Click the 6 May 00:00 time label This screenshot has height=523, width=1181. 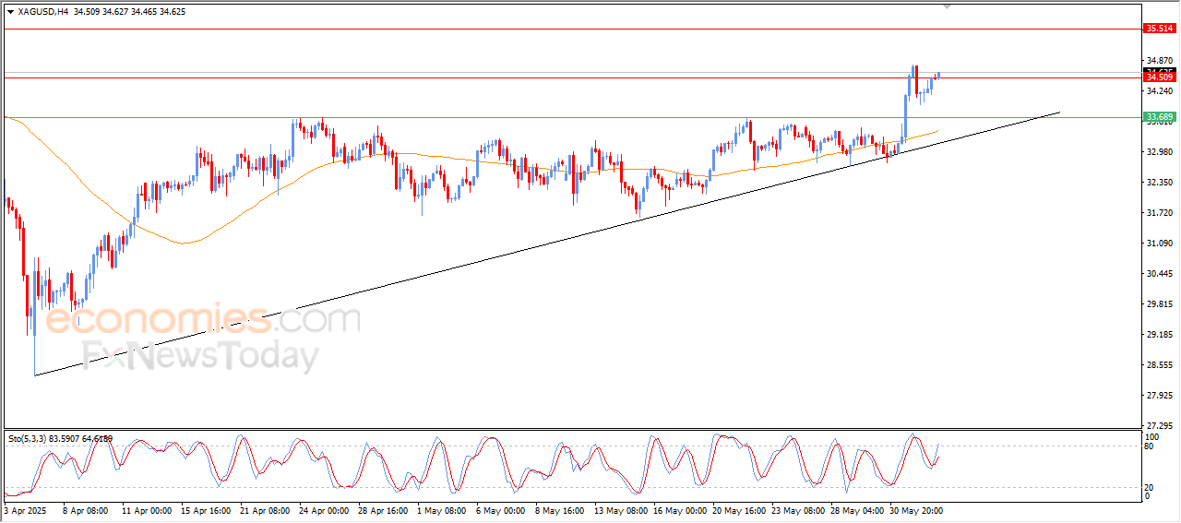(501, 509)
